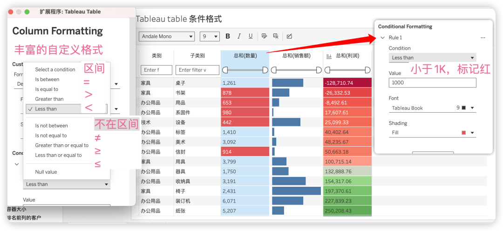Select the 类别 column header

tap(156, 56)
